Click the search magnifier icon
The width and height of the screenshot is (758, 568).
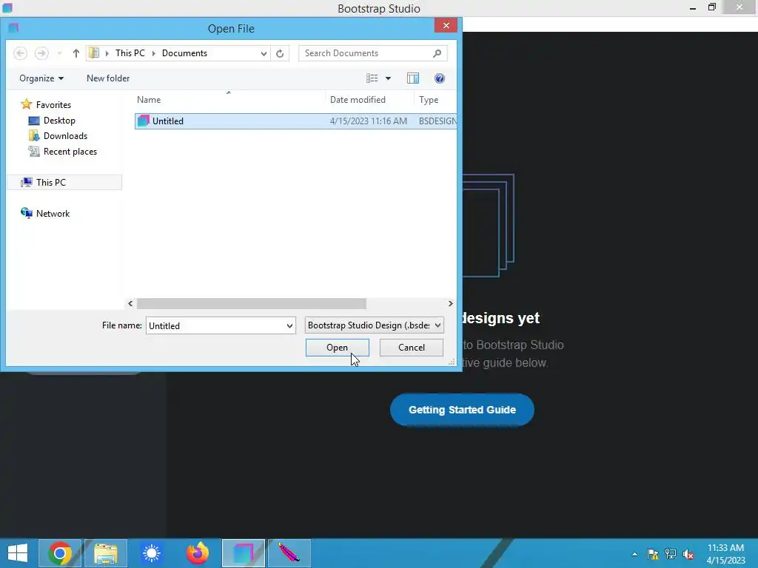[437, 53]
